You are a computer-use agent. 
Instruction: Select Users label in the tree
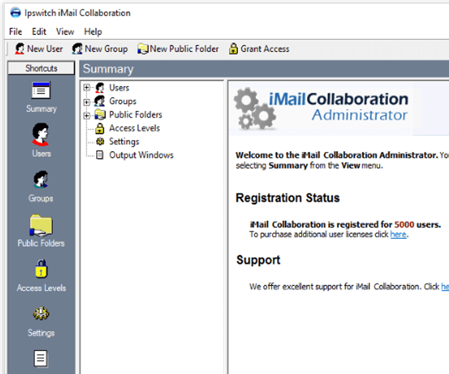pyautogui.click(x=119, y=88)
